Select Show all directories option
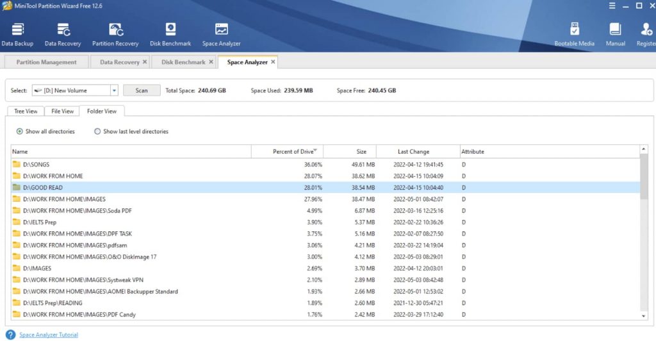This screenshot has height=341, width=656. coord(45,131)
